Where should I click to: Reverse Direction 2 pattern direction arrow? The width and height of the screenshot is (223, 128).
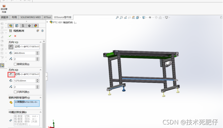tap(11, 74)
